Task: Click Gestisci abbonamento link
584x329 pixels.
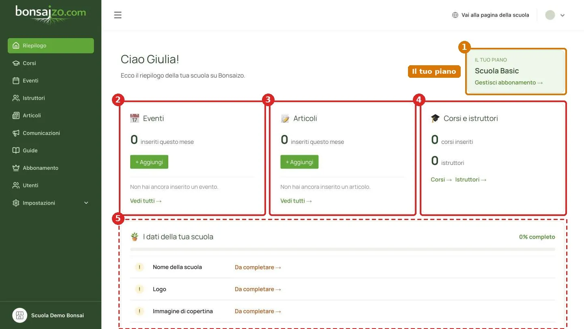Action: [x=509, y=82]
